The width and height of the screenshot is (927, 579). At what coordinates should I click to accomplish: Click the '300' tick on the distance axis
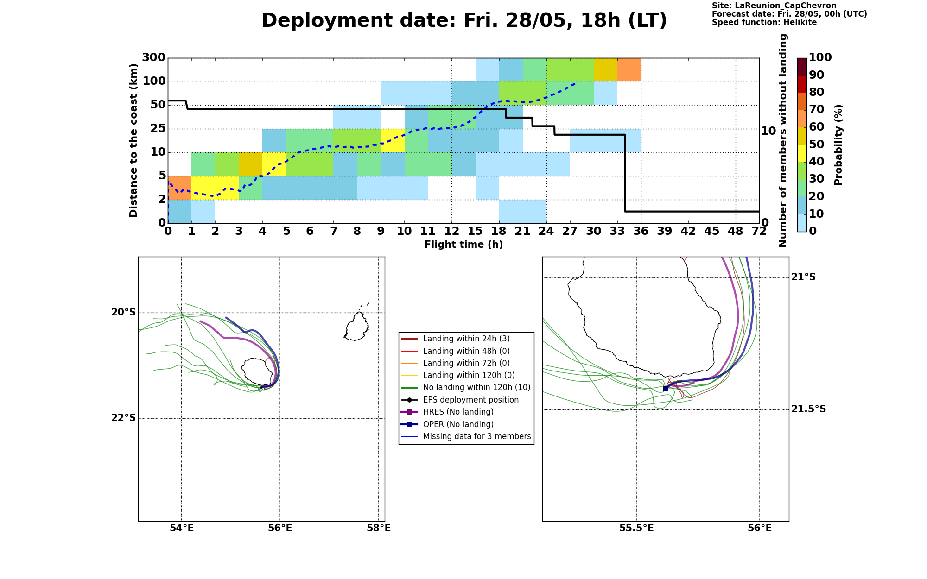154,58
